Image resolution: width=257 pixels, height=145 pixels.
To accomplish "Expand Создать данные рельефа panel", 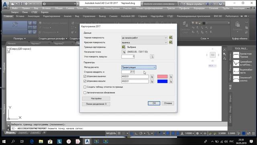I will click(53, 39).
